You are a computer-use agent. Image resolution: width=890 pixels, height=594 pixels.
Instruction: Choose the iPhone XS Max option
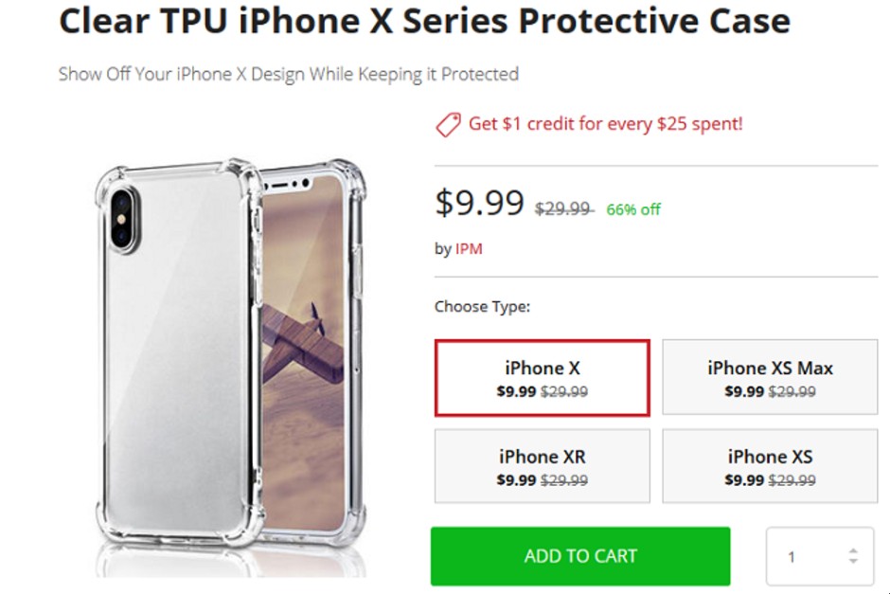[770, 378]
